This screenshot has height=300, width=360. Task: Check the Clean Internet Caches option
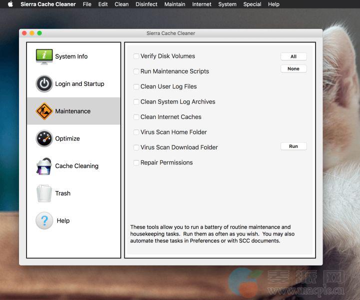click(x=136, y=117)
